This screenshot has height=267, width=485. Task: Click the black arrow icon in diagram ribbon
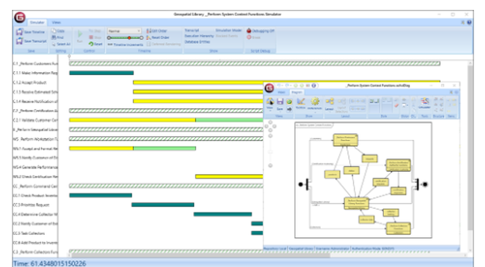coord(289,109)
